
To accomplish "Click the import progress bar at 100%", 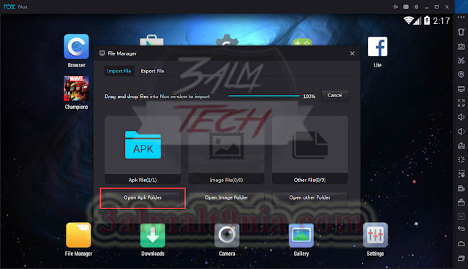I will [264, 96].
